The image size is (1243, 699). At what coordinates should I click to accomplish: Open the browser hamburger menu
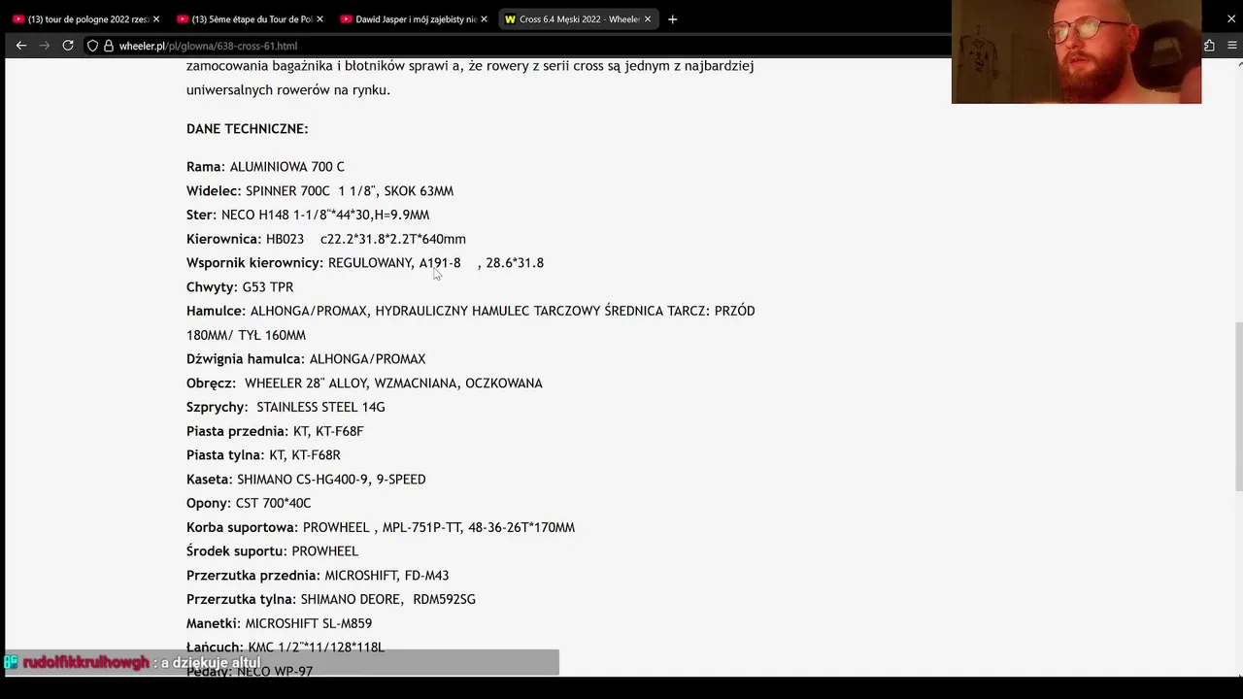1232,46
